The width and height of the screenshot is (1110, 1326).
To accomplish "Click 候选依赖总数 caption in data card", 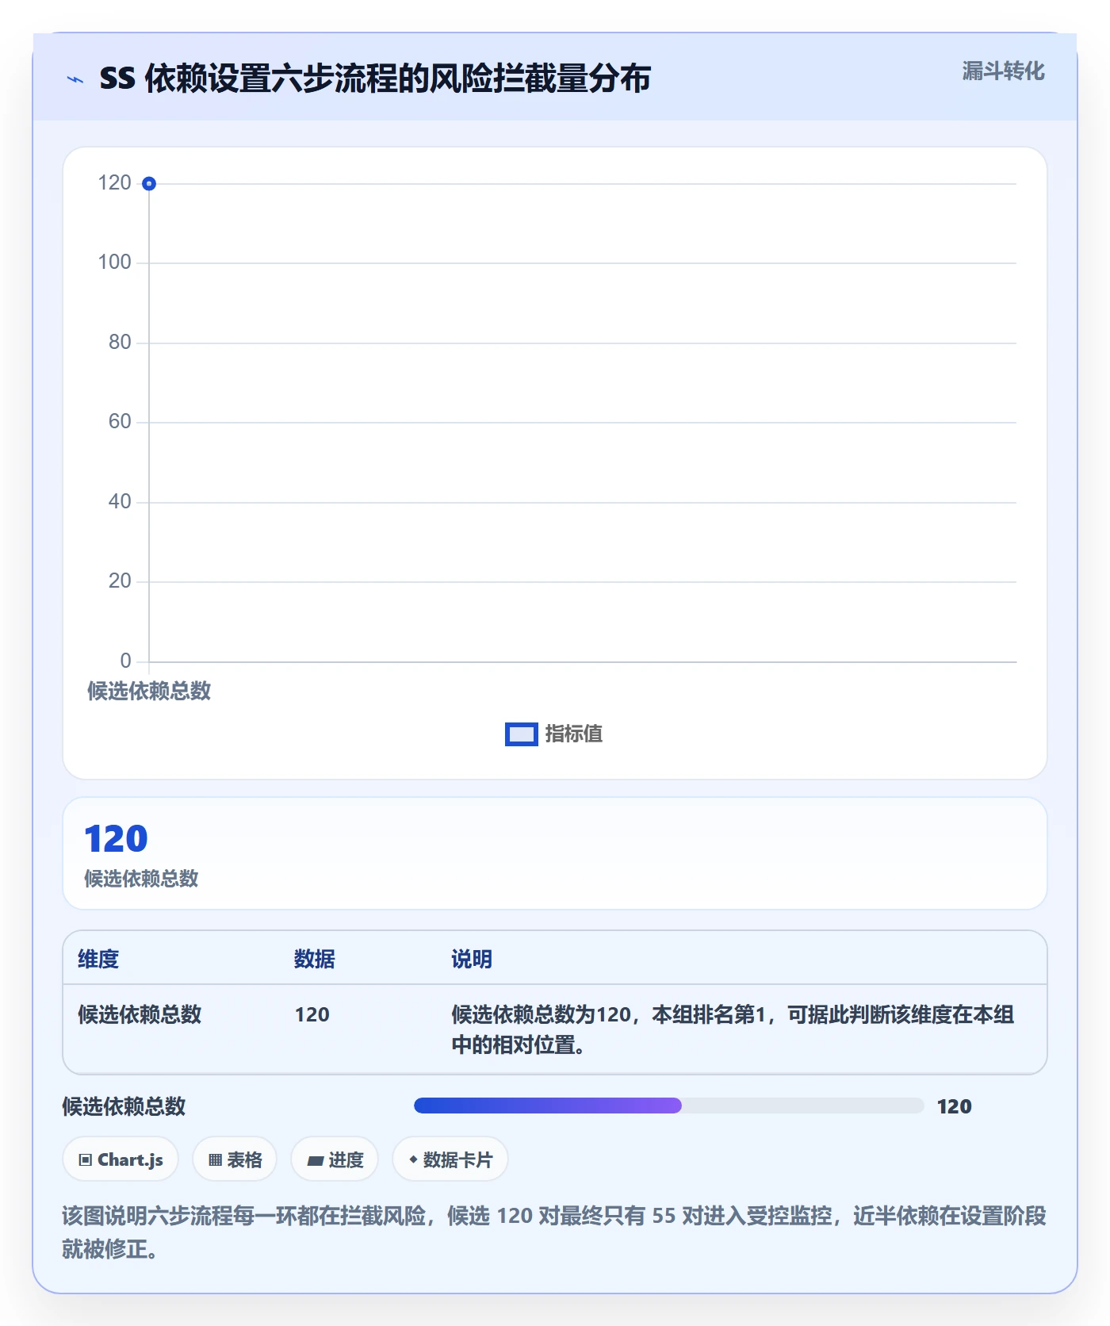I will click(141, 879).
